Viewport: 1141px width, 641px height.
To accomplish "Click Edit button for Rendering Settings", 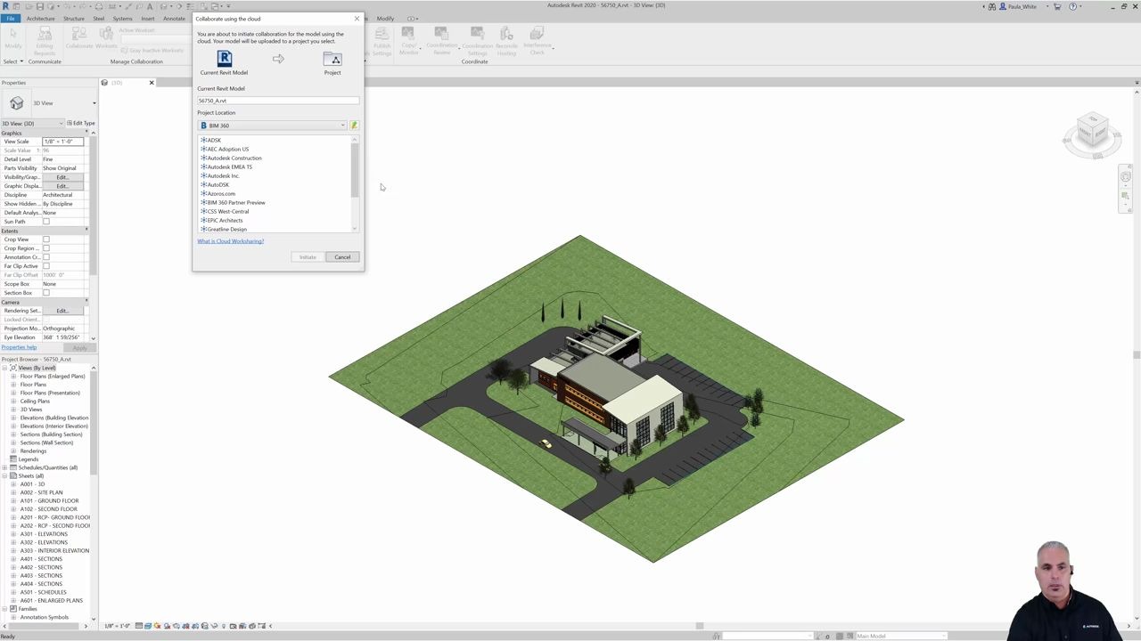I will point(62,311).
